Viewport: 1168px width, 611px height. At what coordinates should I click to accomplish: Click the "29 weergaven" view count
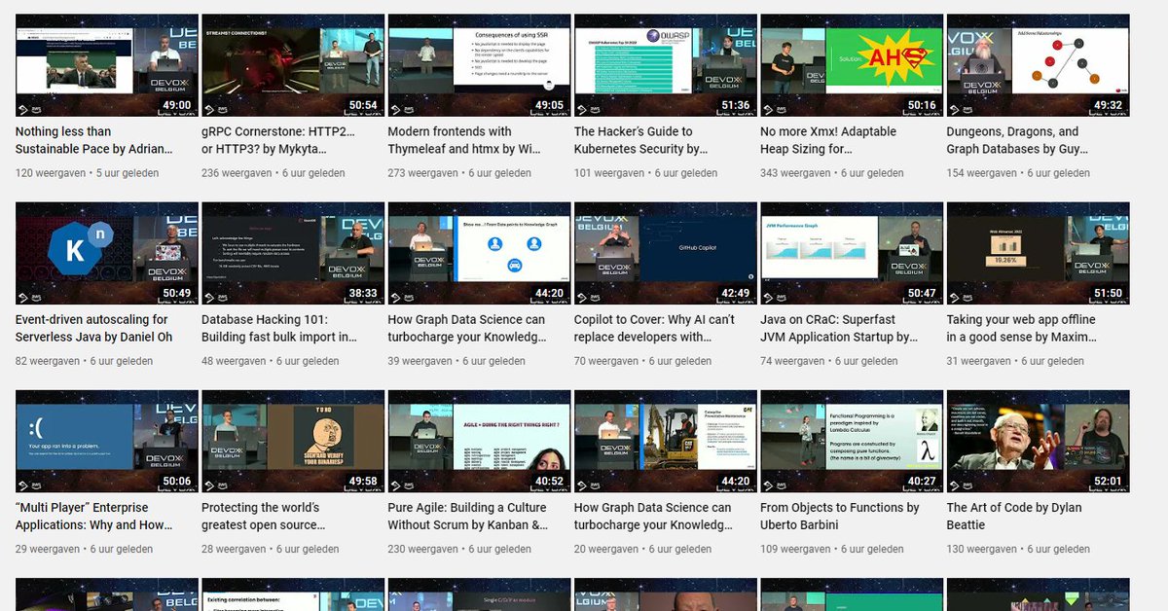[x=48, y=549]
